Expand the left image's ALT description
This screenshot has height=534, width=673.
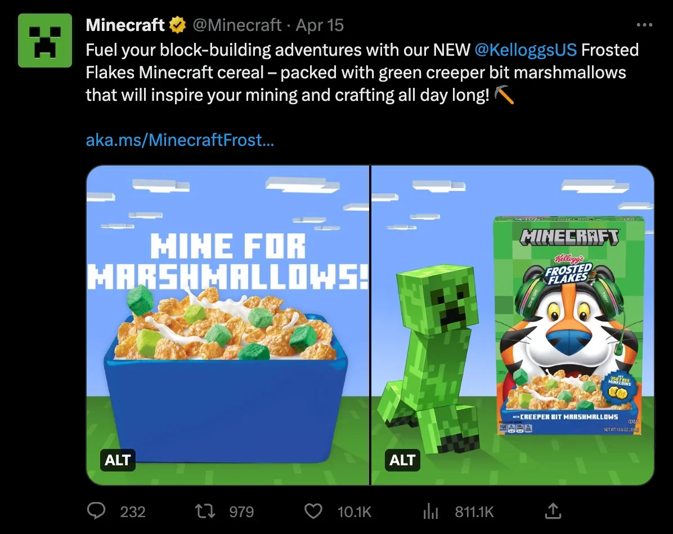click(x=118, y=460)
